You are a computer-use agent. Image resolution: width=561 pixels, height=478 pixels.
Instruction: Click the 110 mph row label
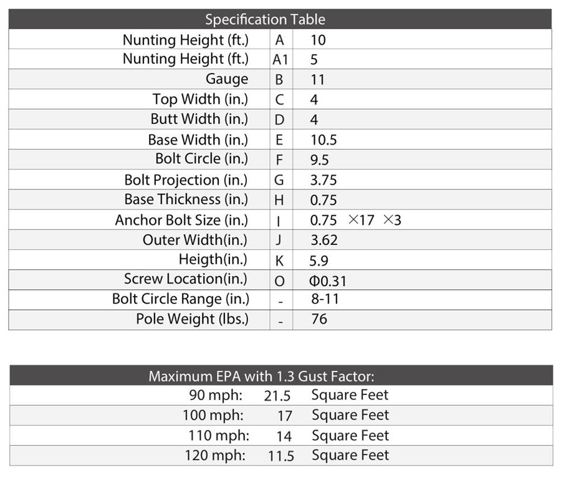(x=219, y=436)
